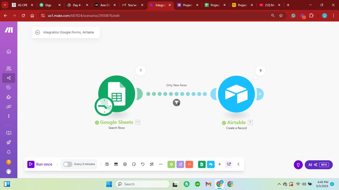Add a favorite app with toolbar plus
This screenshot has height=190, width=339.
[x=220, y=164]
